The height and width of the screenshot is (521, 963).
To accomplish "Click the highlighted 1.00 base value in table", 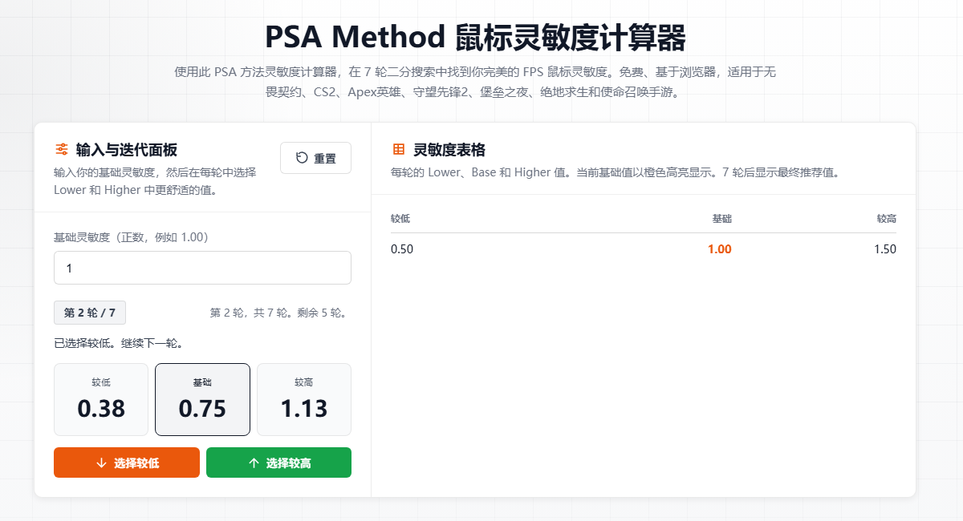I will 720,249.
